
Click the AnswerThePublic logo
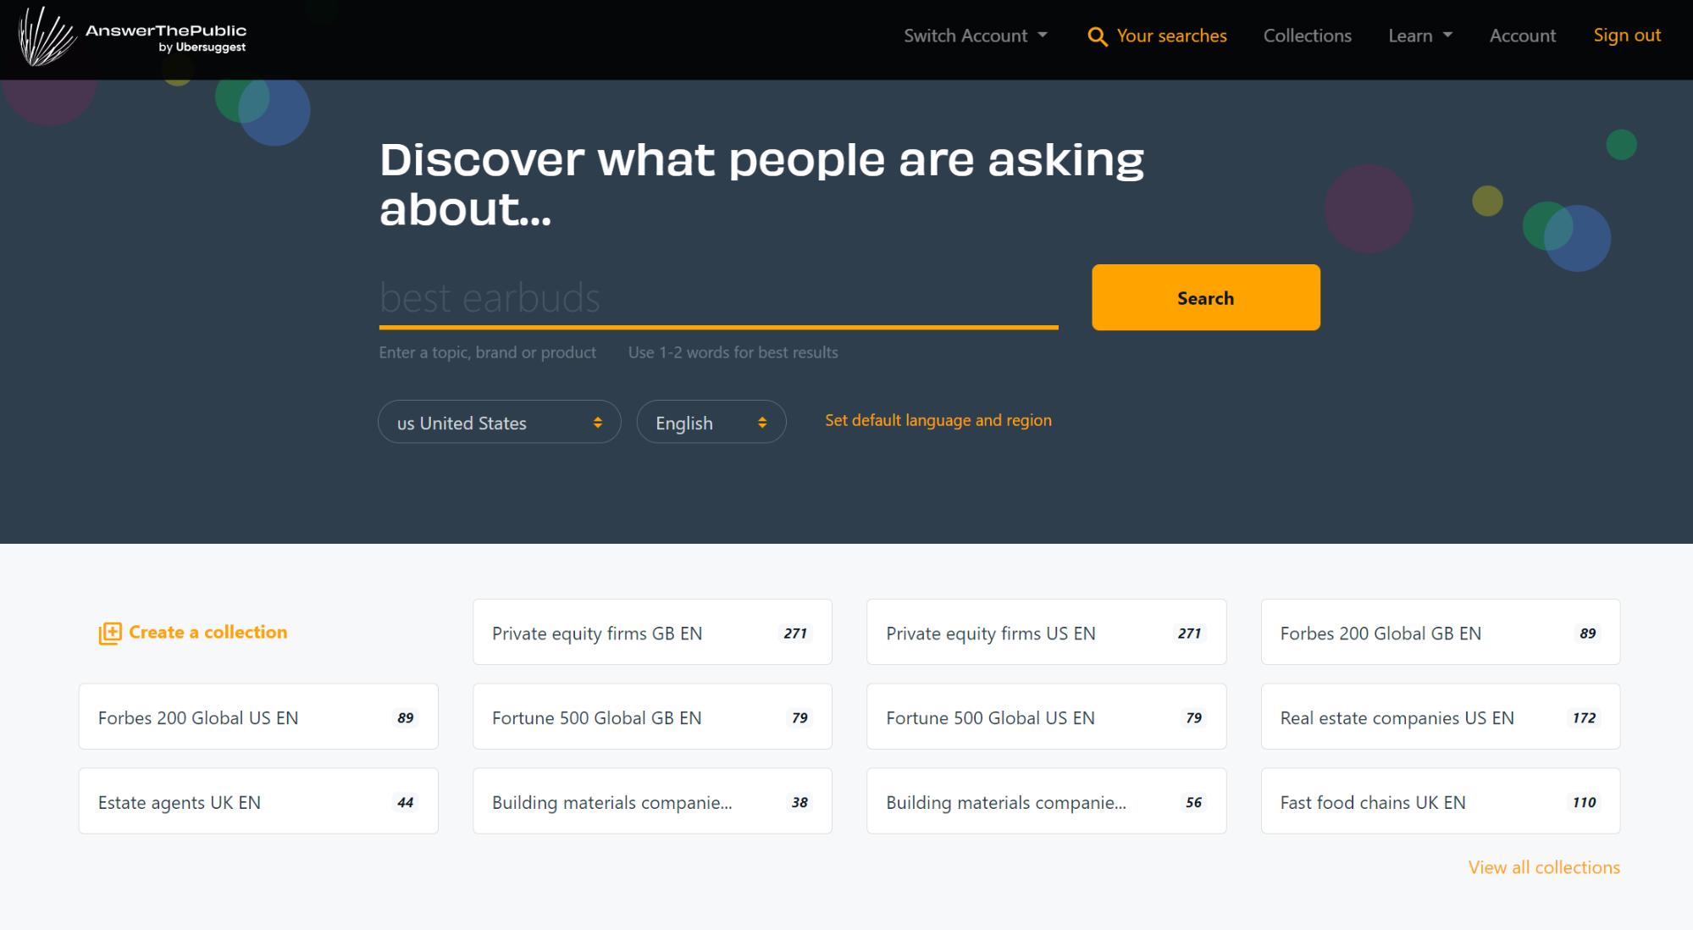click(136, 34)
